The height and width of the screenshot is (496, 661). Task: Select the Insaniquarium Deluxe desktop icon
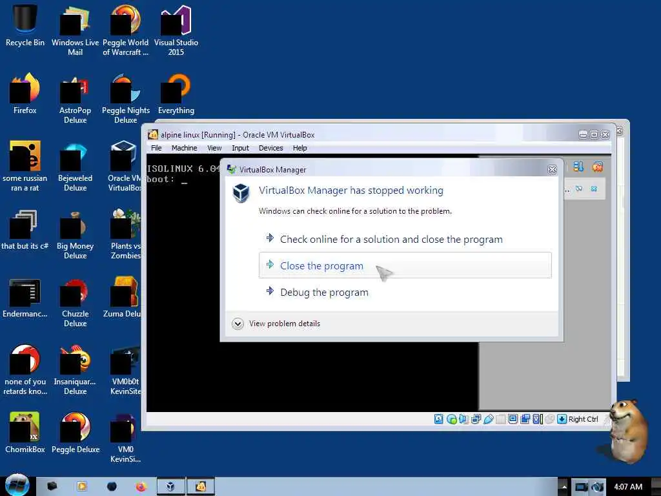75,370
